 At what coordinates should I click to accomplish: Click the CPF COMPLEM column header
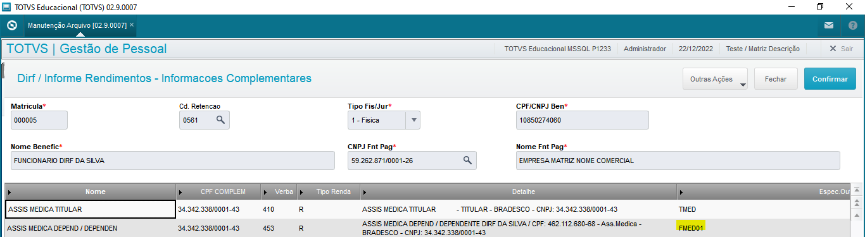(218, 191)
